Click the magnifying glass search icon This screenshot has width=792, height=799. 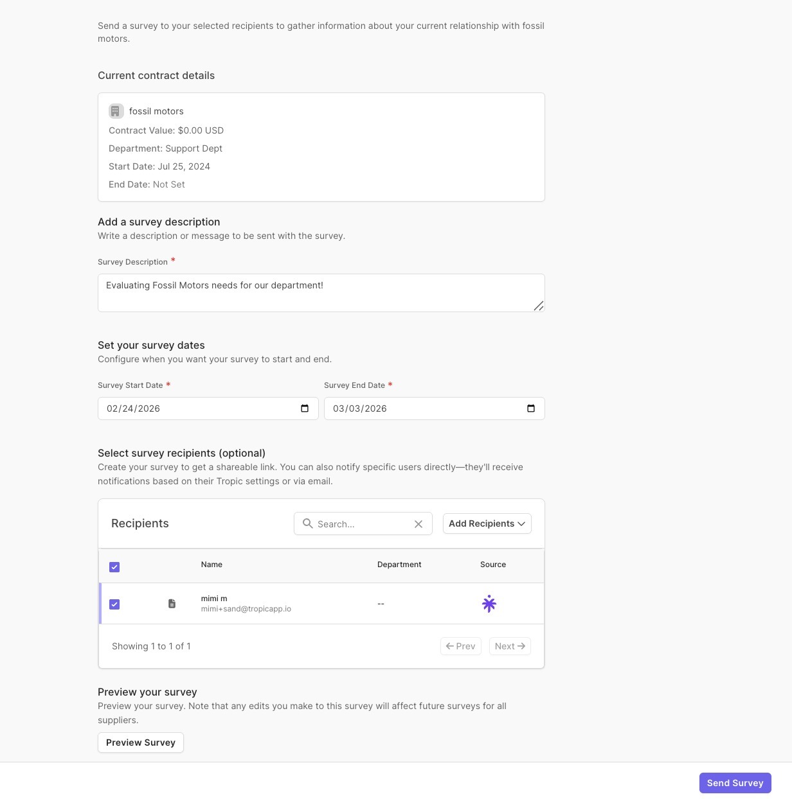coord(308,523)
